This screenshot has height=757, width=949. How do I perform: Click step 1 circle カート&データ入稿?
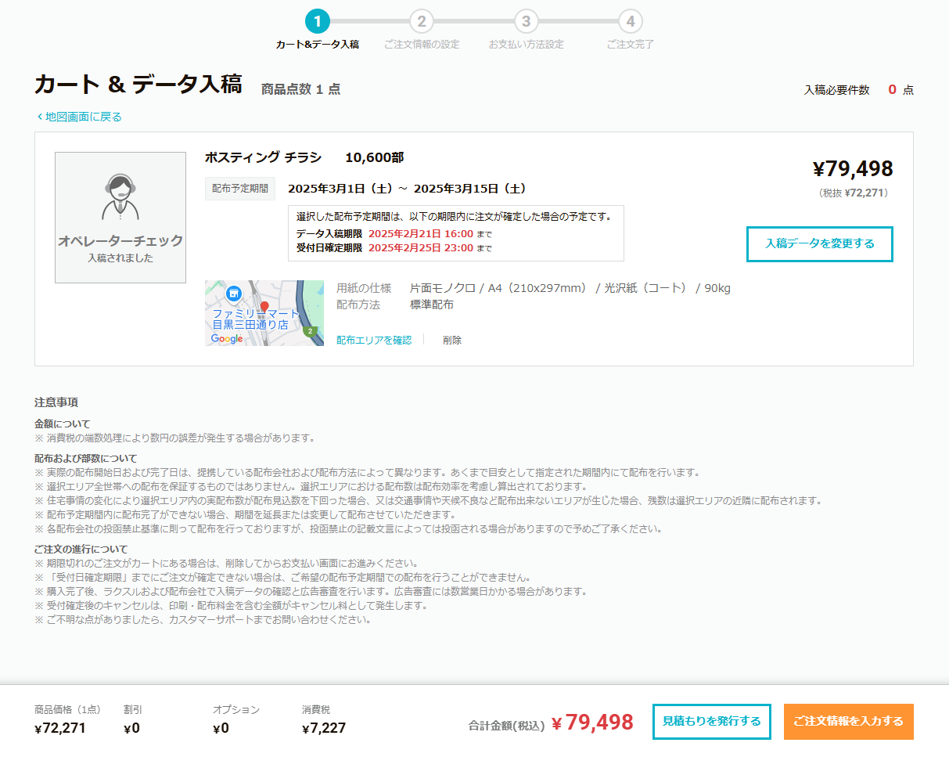pyautogui.click(x=317, y=21)
